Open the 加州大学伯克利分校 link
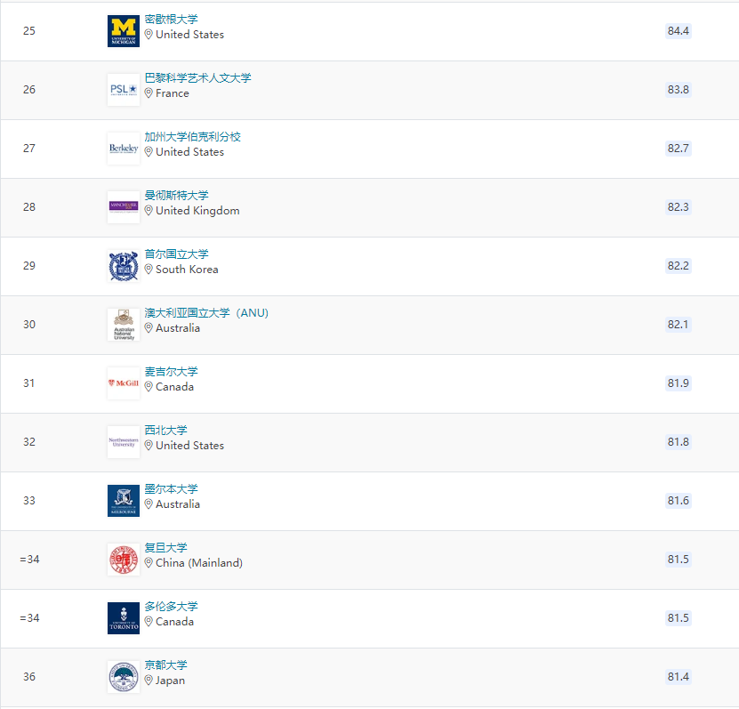739x709 pixels. point(192,137)
